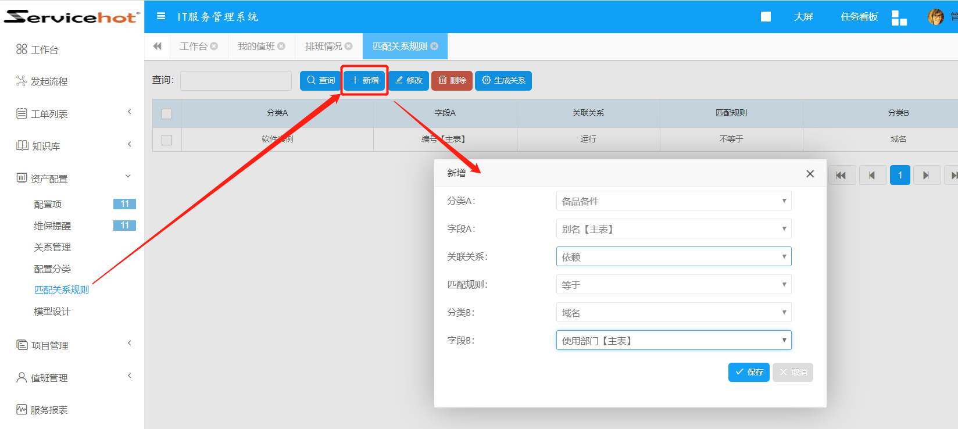The width and height of the screenshot is (958, 429).
Task: Close the 工作台 tab via its x icon
Action: click(x=214, y=47)
